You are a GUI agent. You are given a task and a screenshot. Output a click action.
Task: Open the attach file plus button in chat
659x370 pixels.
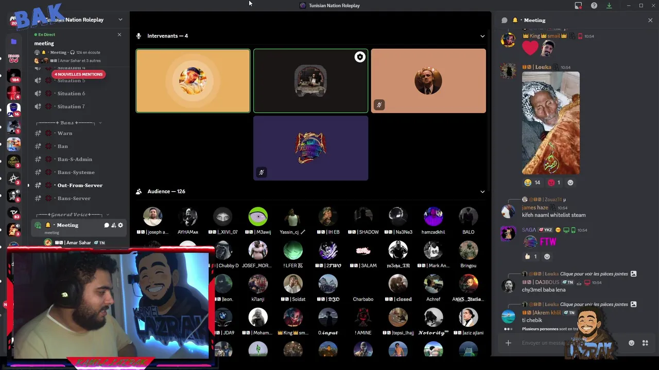[508, 343]
